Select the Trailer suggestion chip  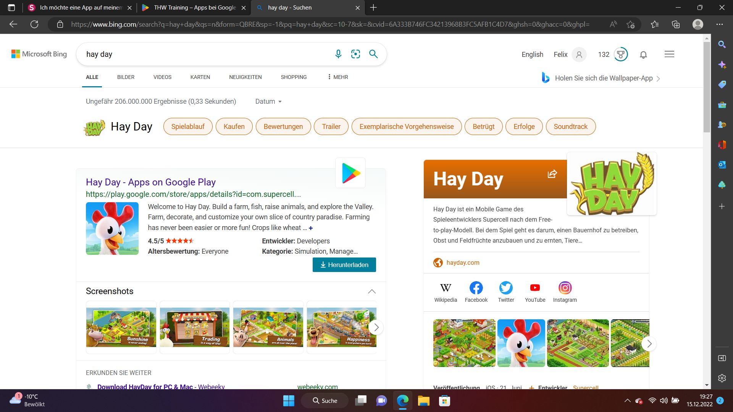coord(331,127)
